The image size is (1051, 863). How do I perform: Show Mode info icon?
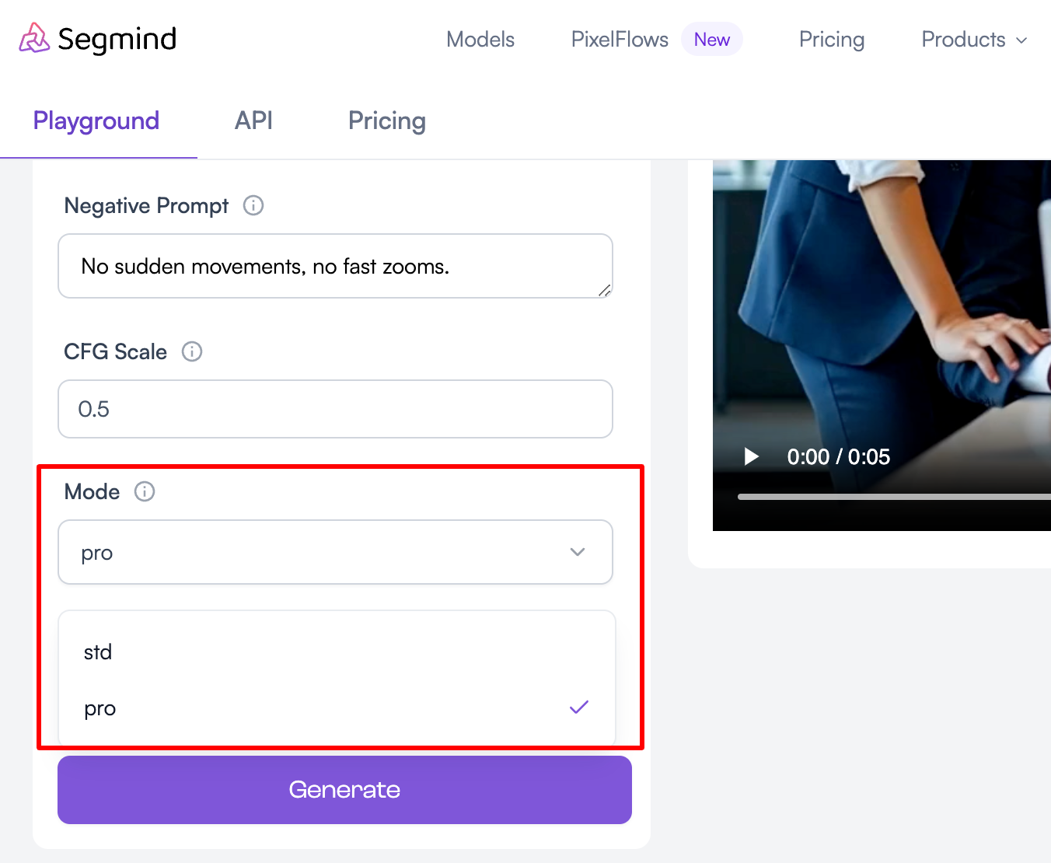point(145,491)
